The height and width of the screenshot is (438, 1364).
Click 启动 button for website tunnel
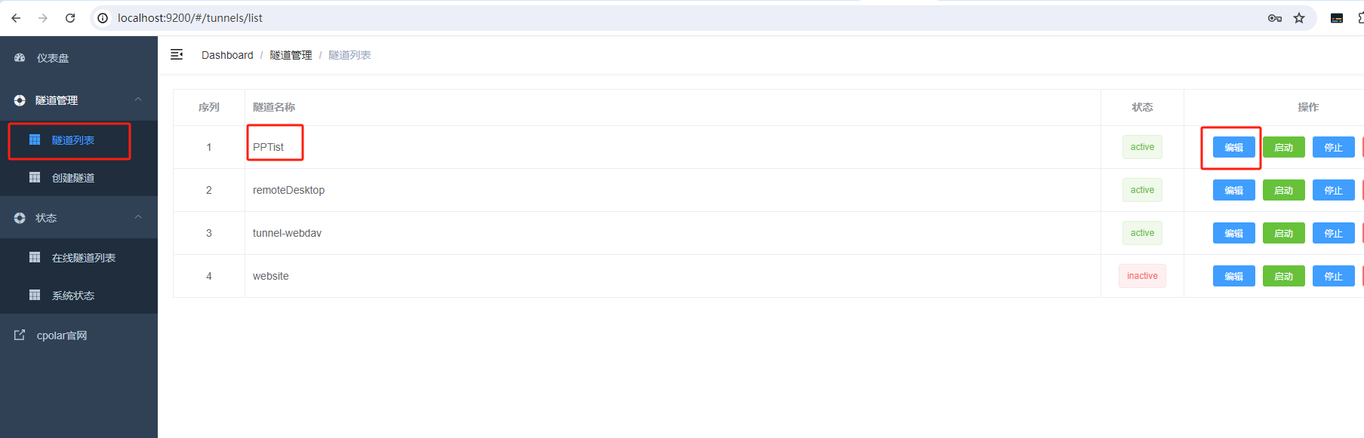coord(1283,276)
